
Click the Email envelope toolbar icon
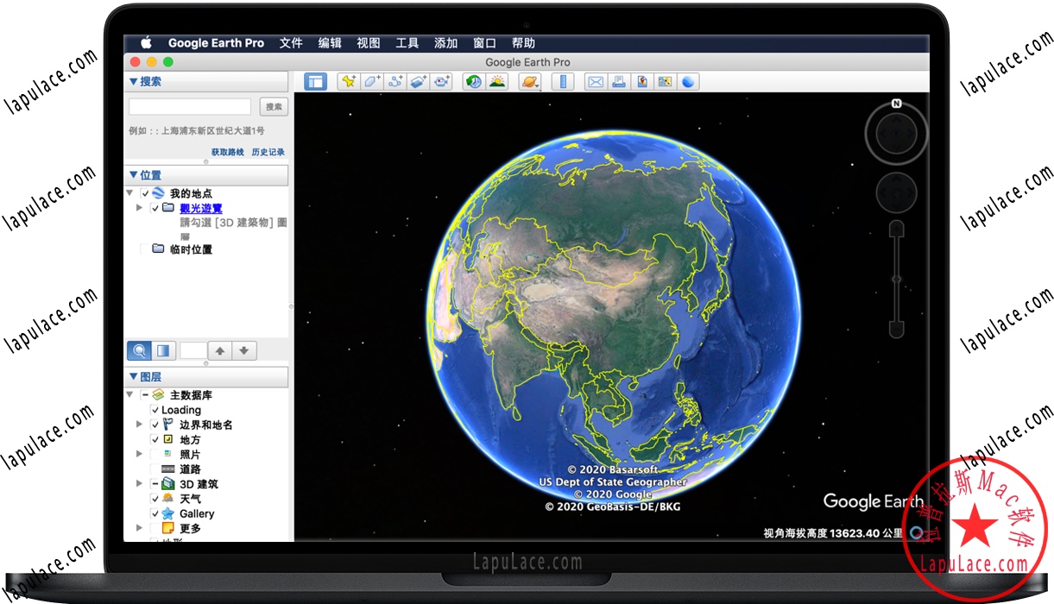point(595,82)
